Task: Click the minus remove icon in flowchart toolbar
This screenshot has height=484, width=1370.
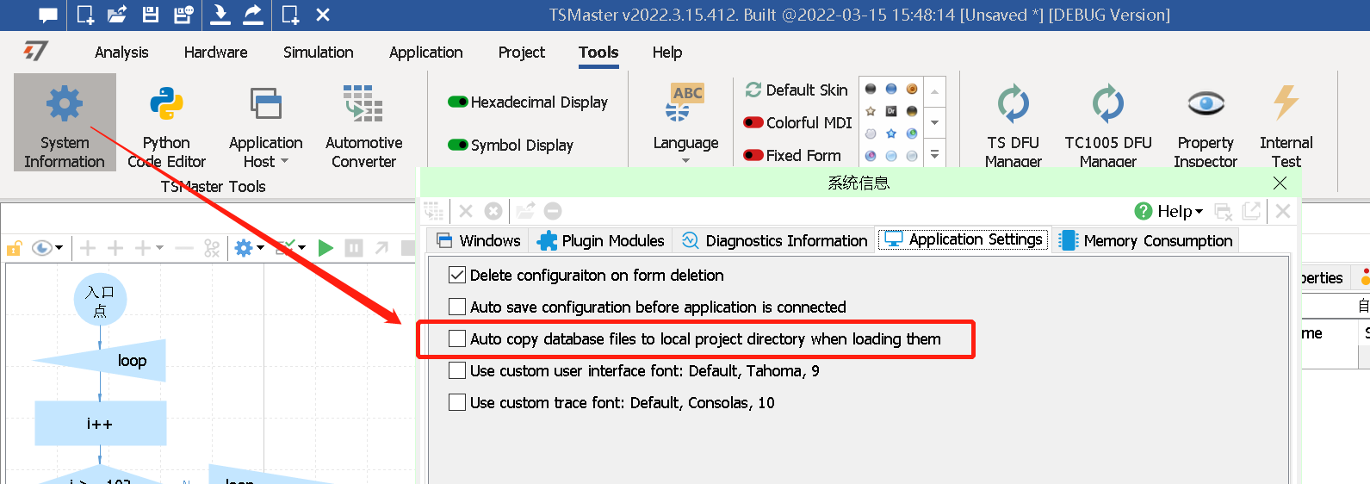Action: (x=183, y=248)
